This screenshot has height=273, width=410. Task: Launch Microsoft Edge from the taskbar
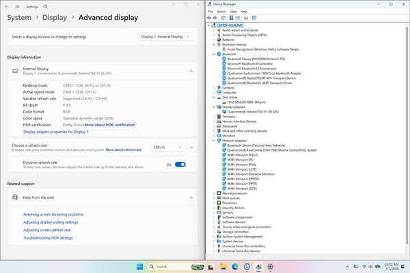pyautogui.click(x=235, y=266)
